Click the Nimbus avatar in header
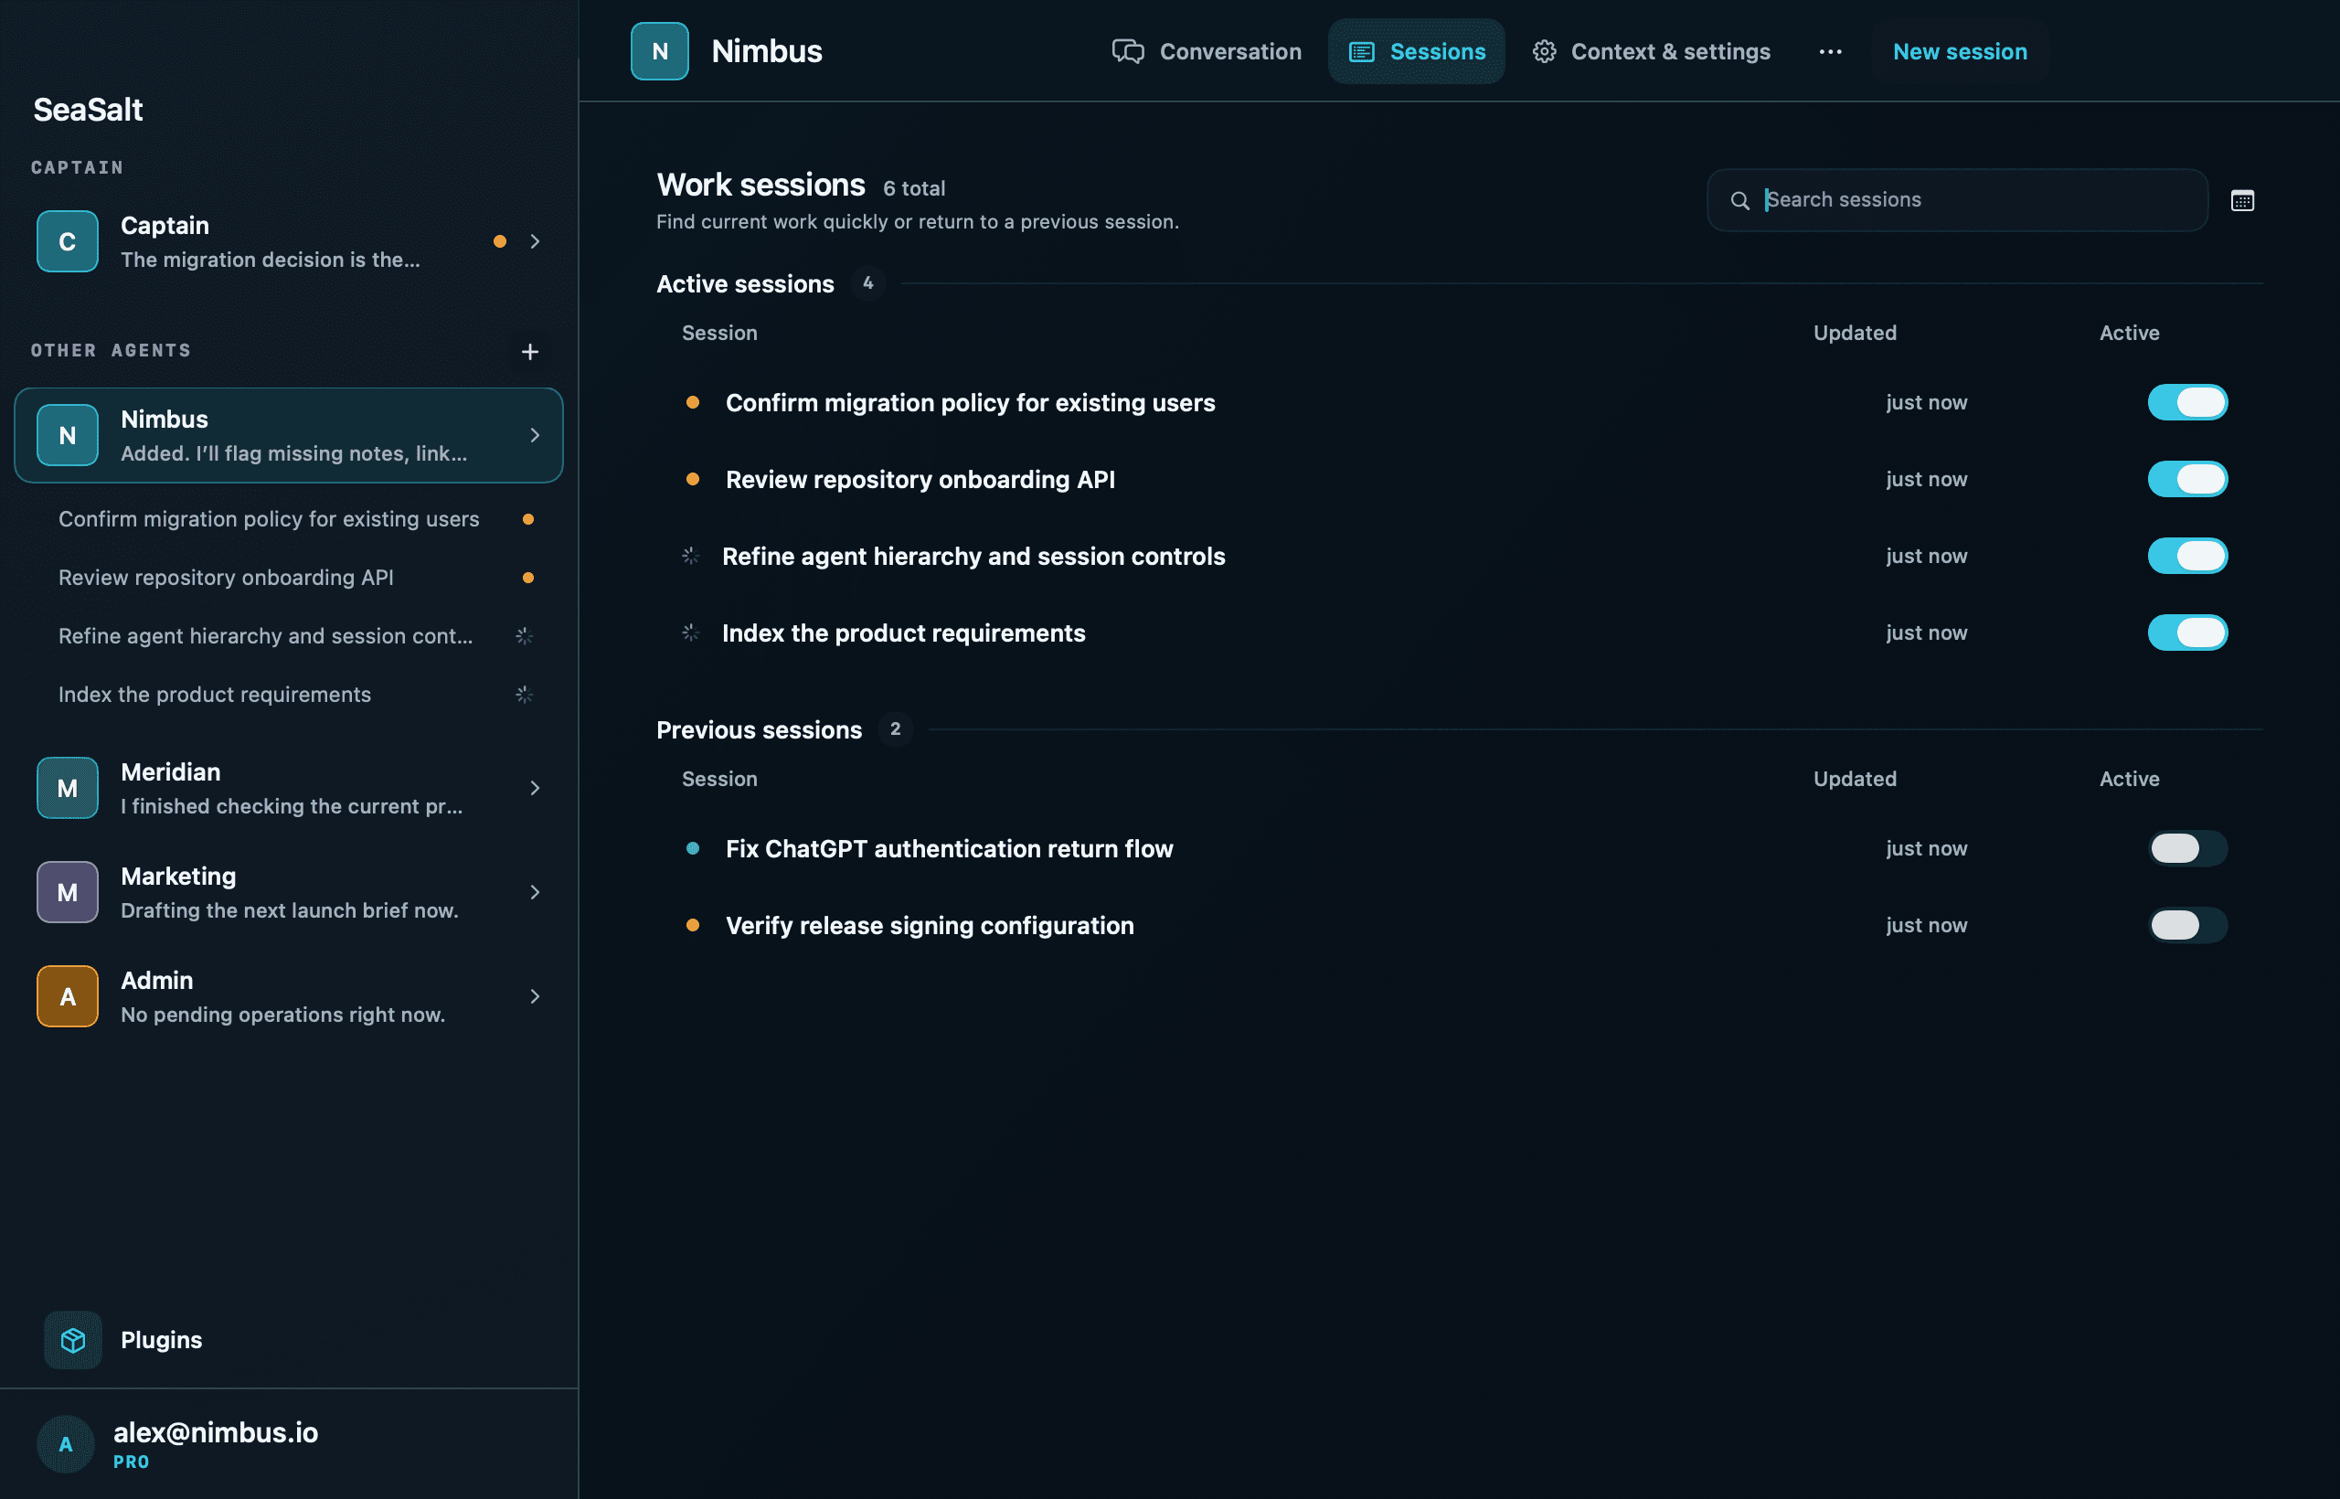Screen dimensions: 2340x1499 click(659, 50)
